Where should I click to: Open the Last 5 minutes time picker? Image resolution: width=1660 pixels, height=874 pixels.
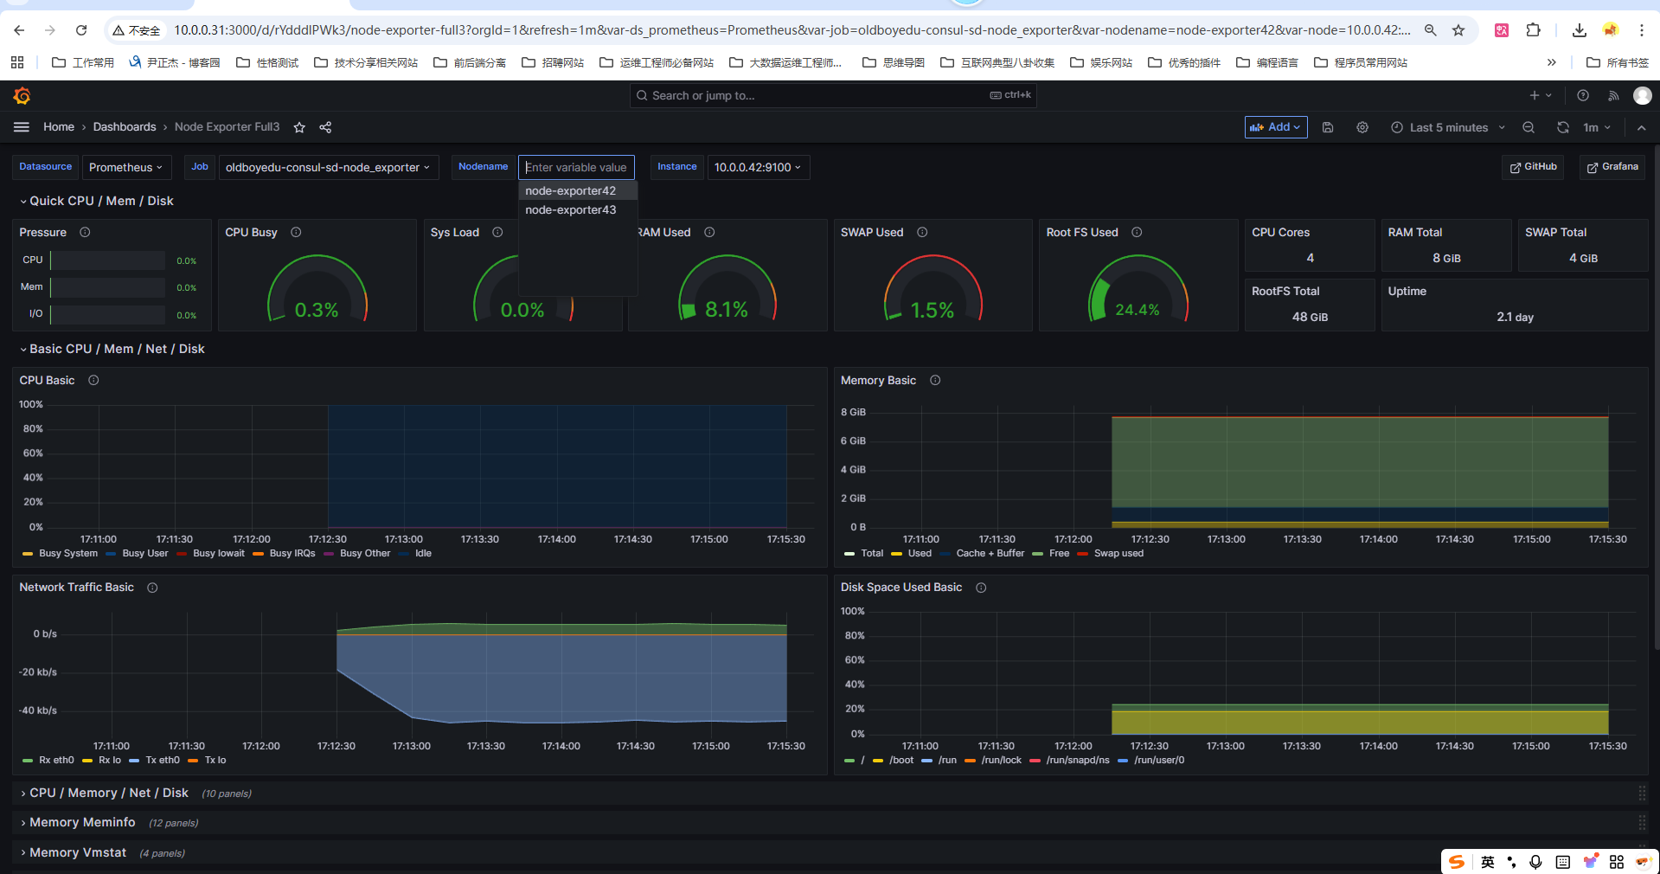pos(1448,127)
